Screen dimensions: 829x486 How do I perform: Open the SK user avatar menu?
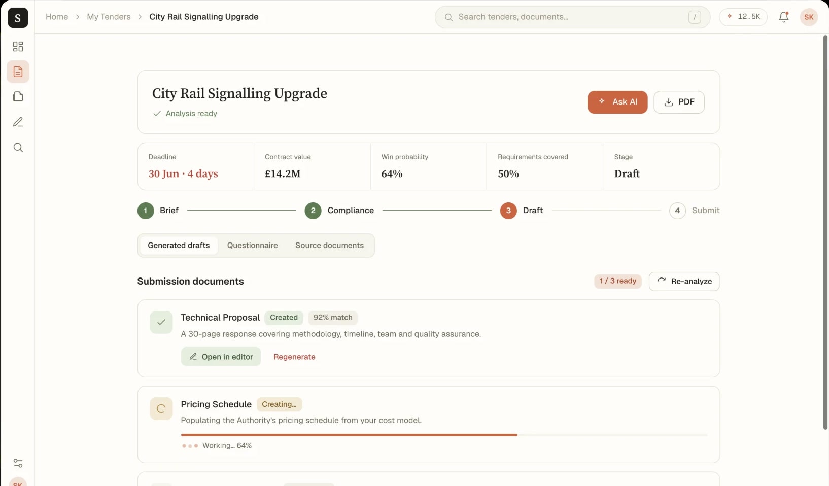(x=809, y=17)
